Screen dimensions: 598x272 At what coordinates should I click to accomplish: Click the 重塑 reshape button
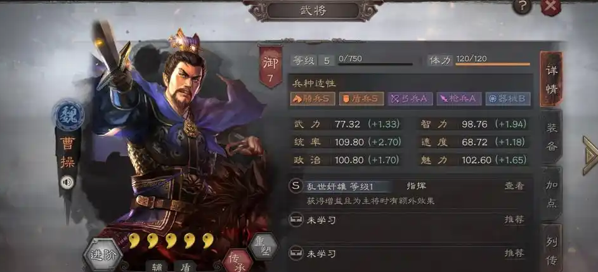click(263, 247)
